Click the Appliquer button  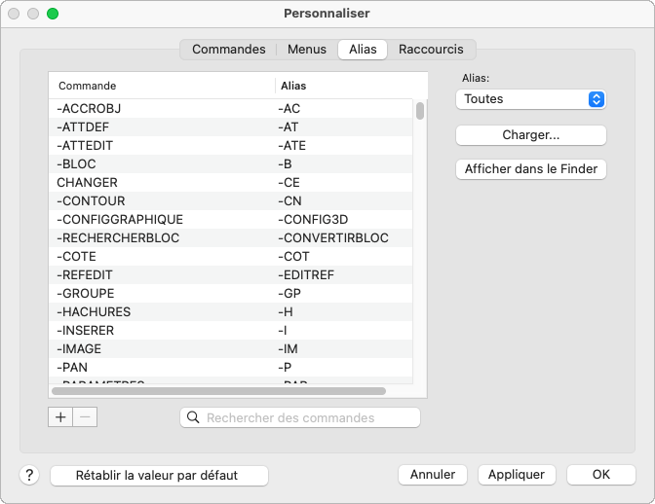tap(517, 475)
